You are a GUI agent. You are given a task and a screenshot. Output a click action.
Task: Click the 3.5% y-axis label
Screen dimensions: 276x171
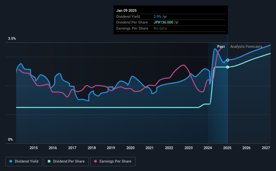coord(12,38)
